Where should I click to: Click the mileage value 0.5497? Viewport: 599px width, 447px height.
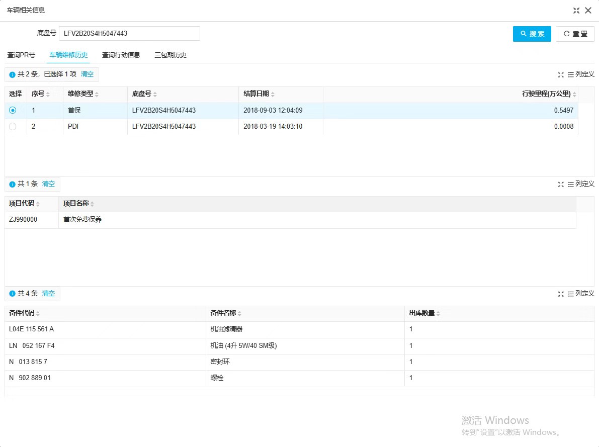[563, 111]
